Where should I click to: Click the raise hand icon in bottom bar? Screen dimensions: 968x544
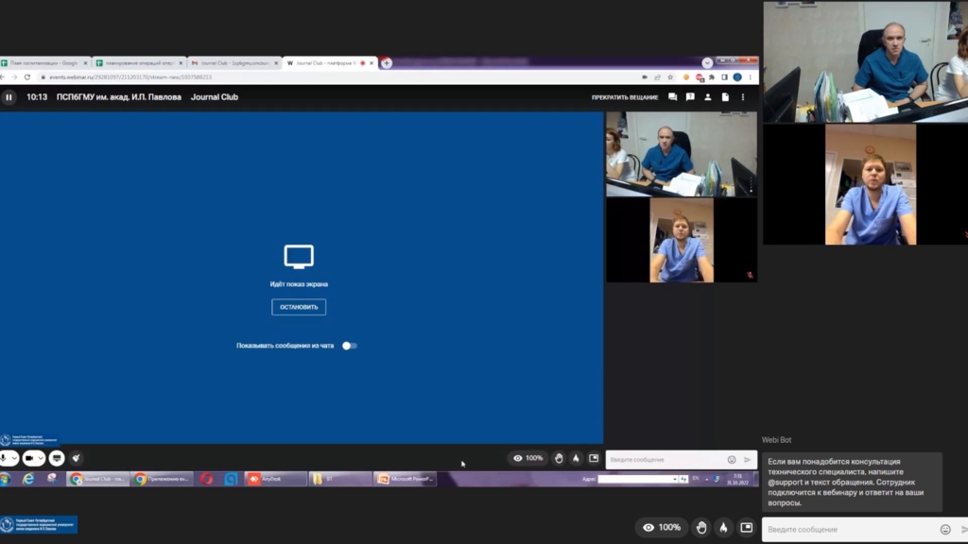click(700, 527)
